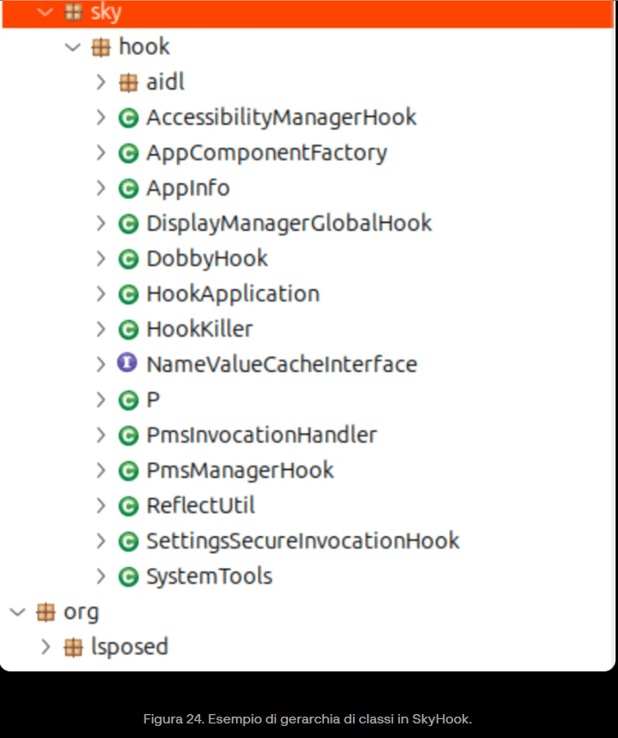The width and height of the screenshot is (618, 738).
Task: Expand the AppComponentFactory class node
Action: (x=101, y=153)
